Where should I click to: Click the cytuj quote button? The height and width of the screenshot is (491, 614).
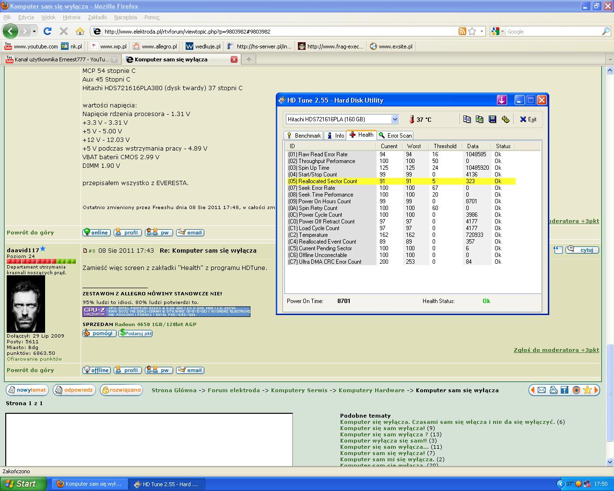pos(582,250)
